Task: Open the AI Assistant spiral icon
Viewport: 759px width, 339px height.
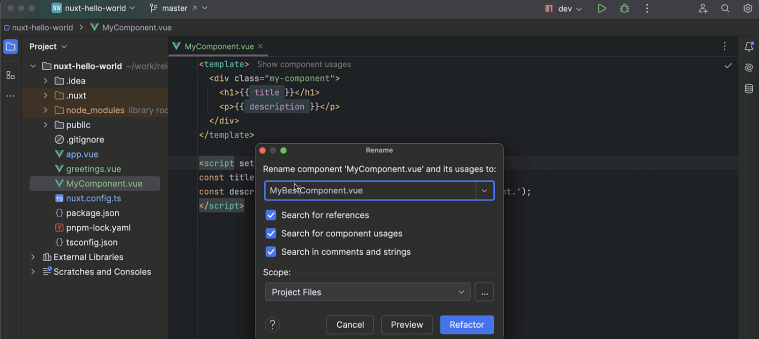Action: pos(749,67)
